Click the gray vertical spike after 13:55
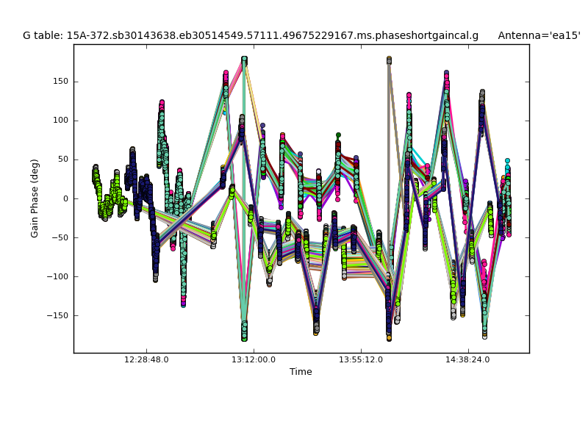 click(x=389, y=147)
